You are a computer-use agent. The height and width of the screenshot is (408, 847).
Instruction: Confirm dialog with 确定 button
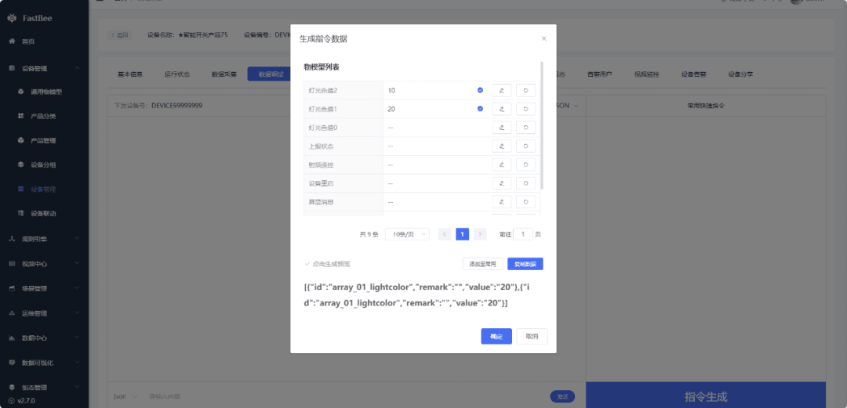[x=496, y=336]
